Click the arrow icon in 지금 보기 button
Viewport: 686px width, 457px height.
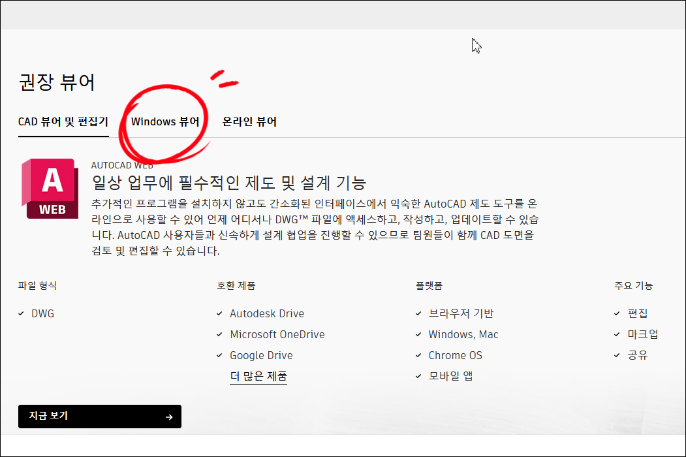click(x=169, y=417)
